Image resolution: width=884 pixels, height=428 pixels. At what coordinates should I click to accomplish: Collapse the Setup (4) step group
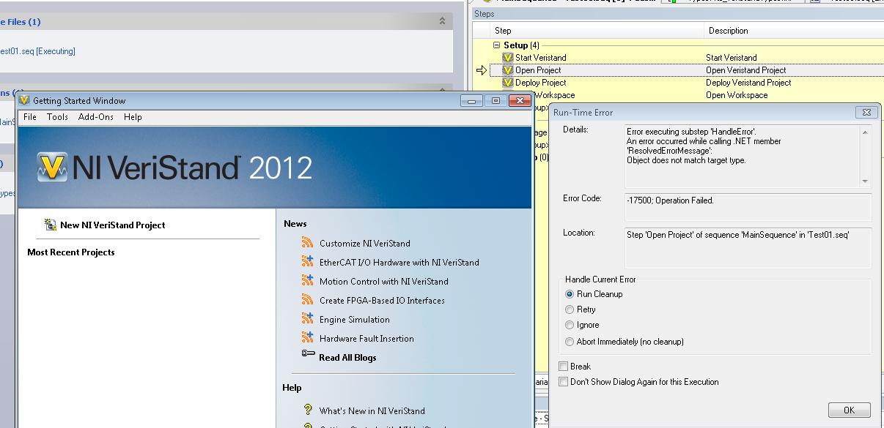point(496,45)
